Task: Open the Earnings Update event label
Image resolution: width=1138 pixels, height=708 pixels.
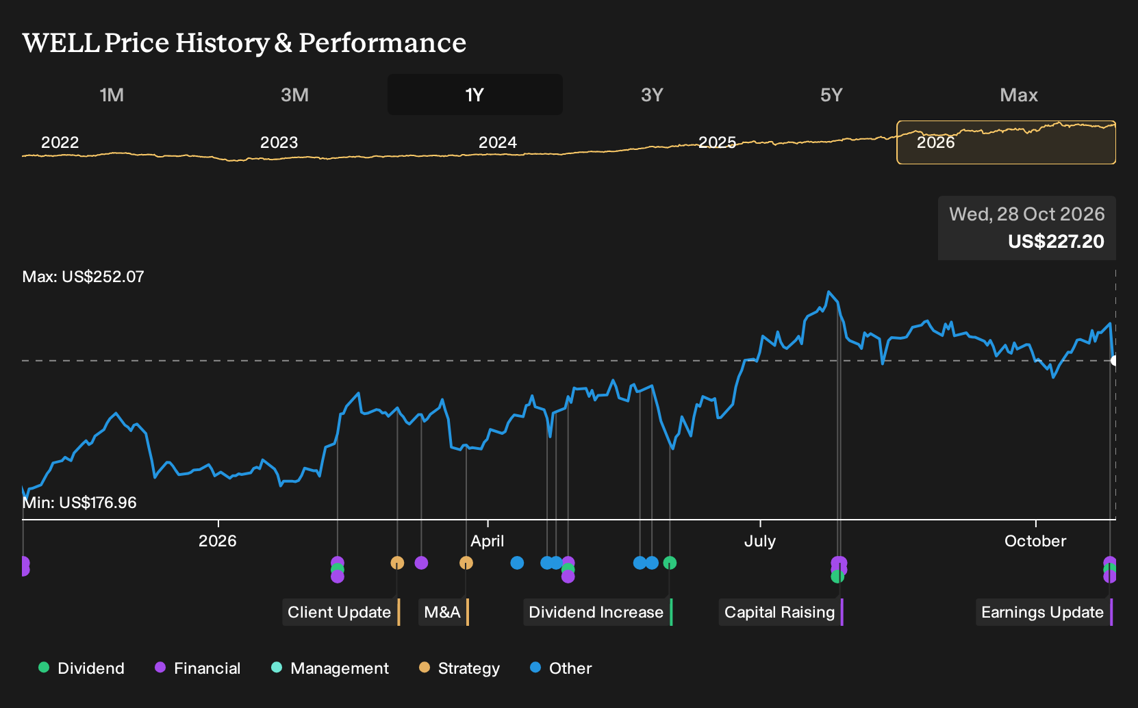Action: click(x=1044, y=612)
